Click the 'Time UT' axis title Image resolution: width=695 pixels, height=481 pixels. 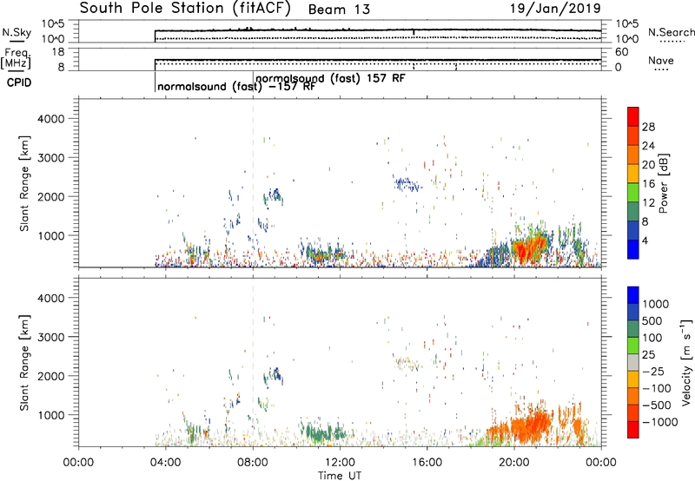[x=340, y=476]
